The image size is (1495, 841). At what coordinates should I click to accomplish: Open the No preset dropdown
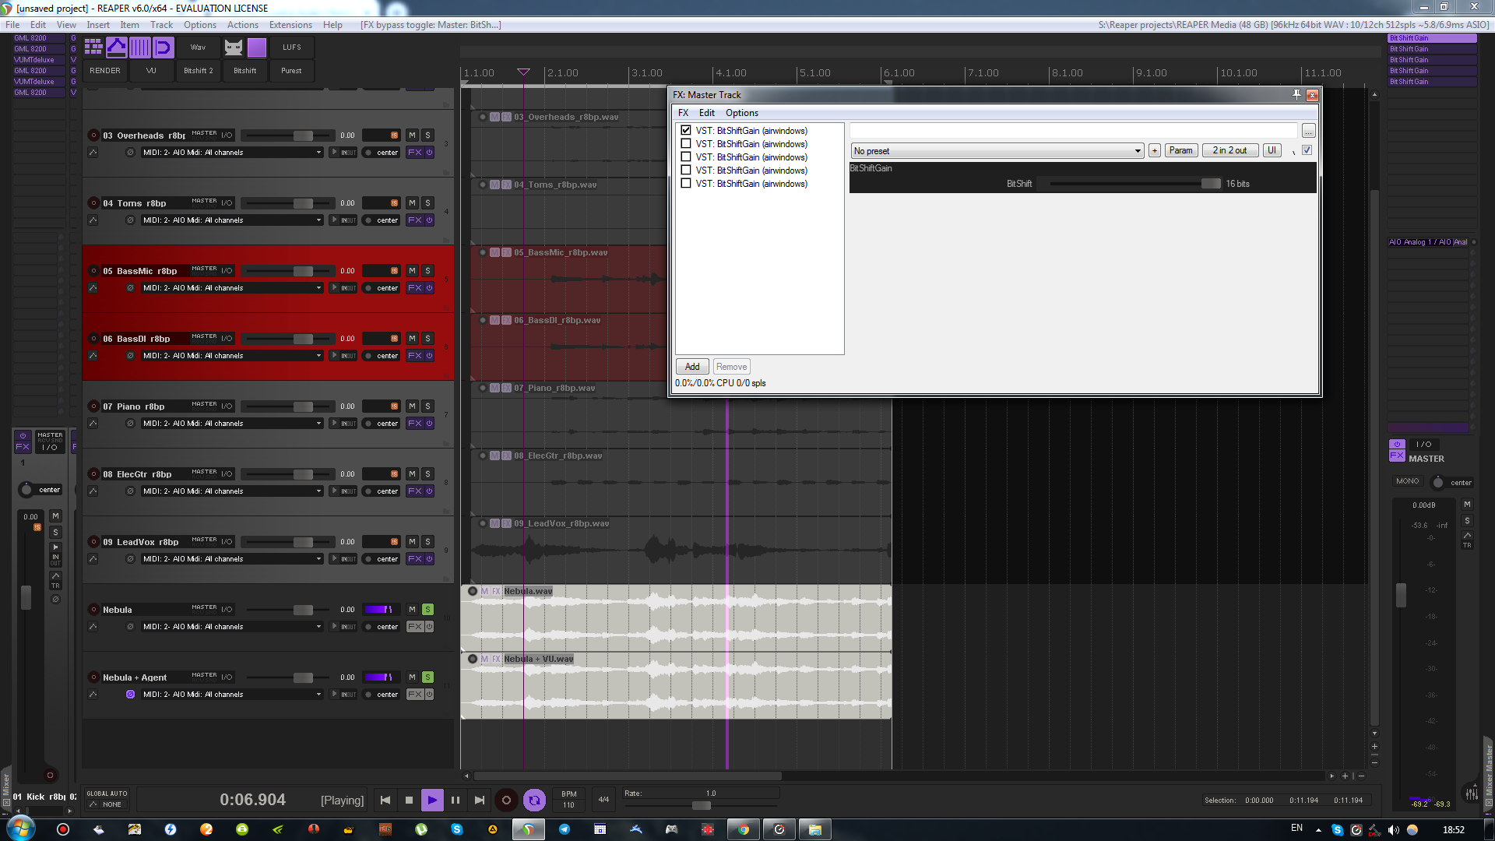click(x=997, y=151)
